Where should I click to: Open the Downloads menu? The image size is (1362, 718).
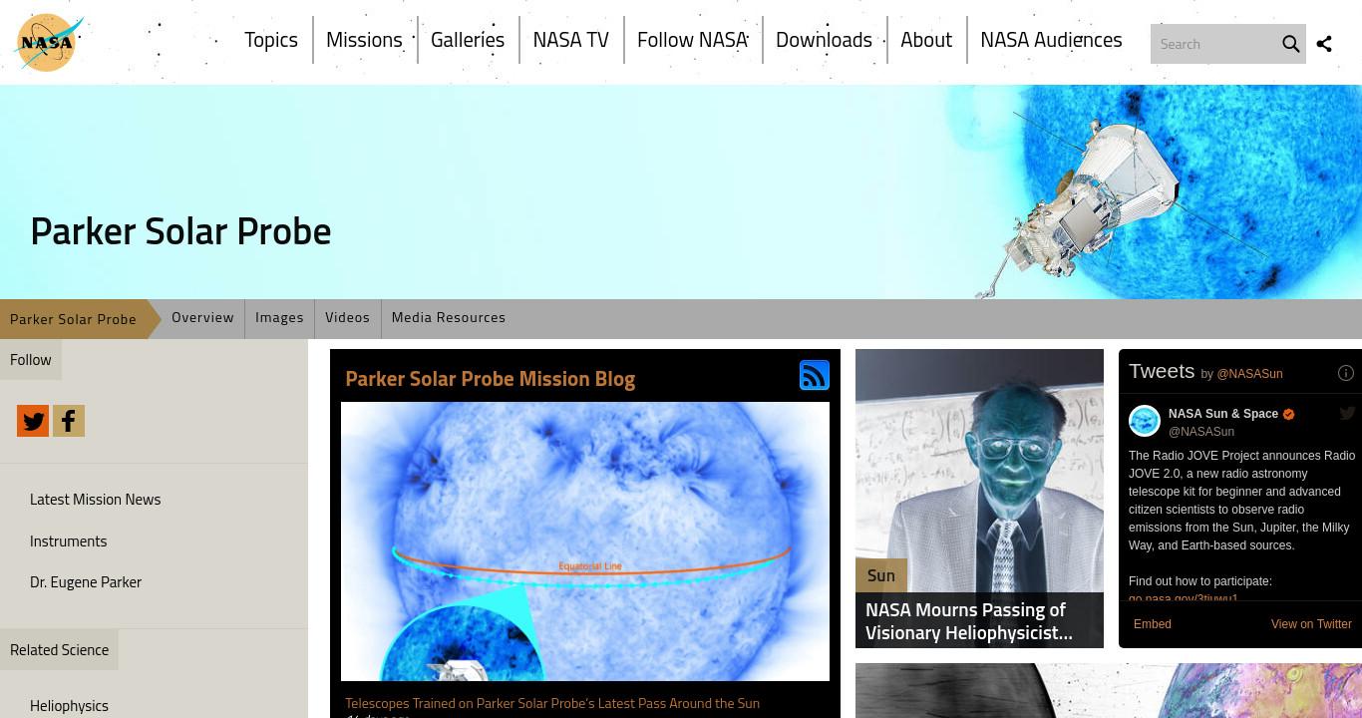[x=824, y=40]
